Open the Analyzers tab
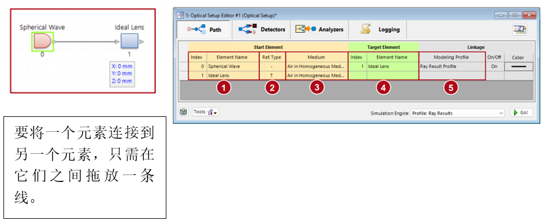The width and height of the screenshot is (547, 224). (x=319, y=30)
